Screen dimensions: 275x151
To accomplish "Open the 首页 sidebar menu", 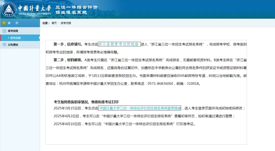I will (13, 23).
